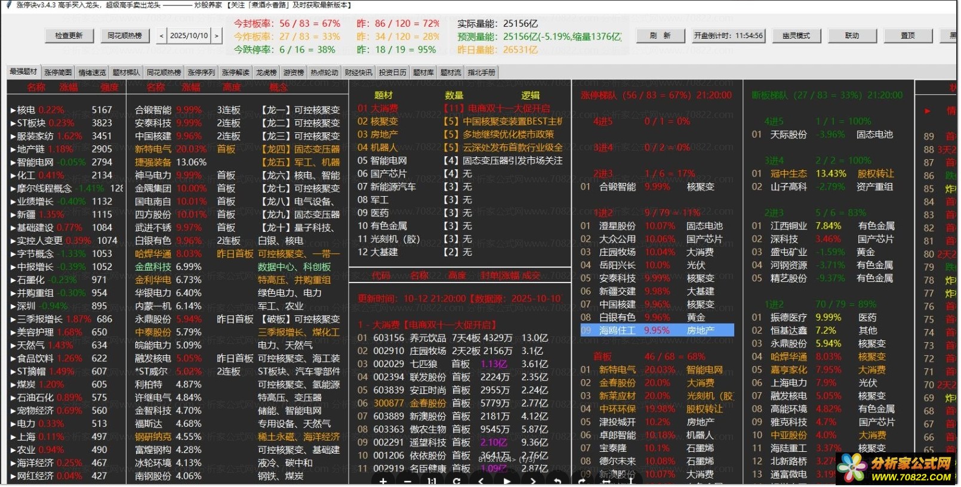Expand the 化工 row arrow
The height and width of the screenshot is (487, 961).
[13, 176]
